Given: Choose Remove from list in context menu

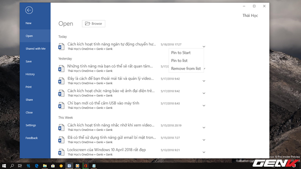Looking at the screenshot, I should coord(186,69).
